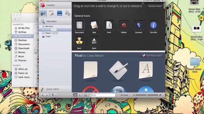Click the CHANGE header in CandyBar sidebar
The width and height of the screenshot is (204, 114).
[55, 5]
